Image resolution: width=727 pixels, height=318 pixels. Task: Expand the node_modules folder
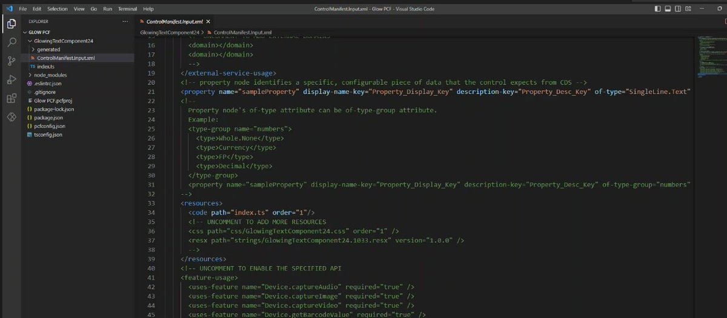[x=30, y=75]
